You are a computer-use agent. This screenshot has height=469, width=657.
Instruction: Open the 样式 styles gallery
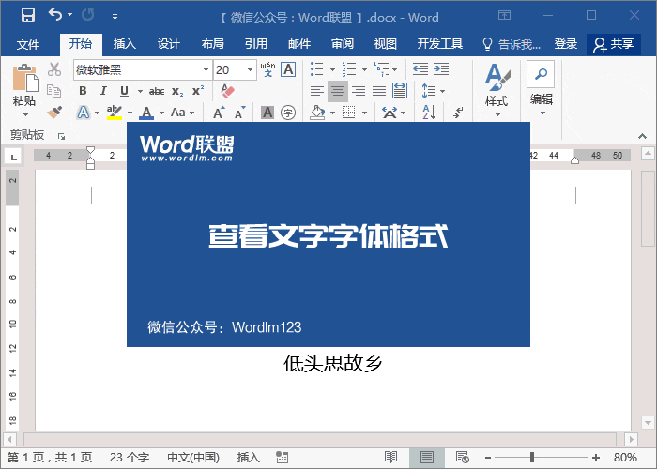pos(497,90)
